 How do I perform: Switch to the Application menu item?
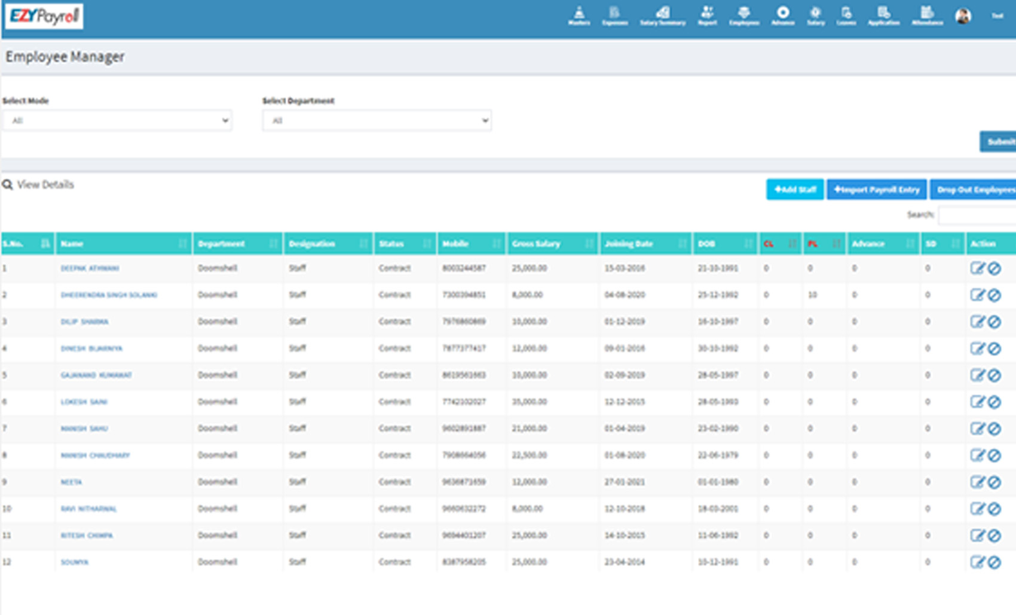(x=883, y=16)
